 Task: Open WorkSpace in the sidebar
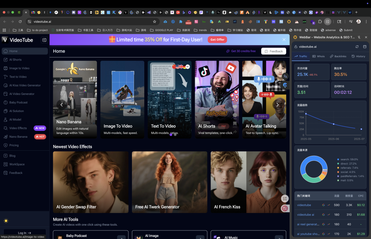pos(25,164)
